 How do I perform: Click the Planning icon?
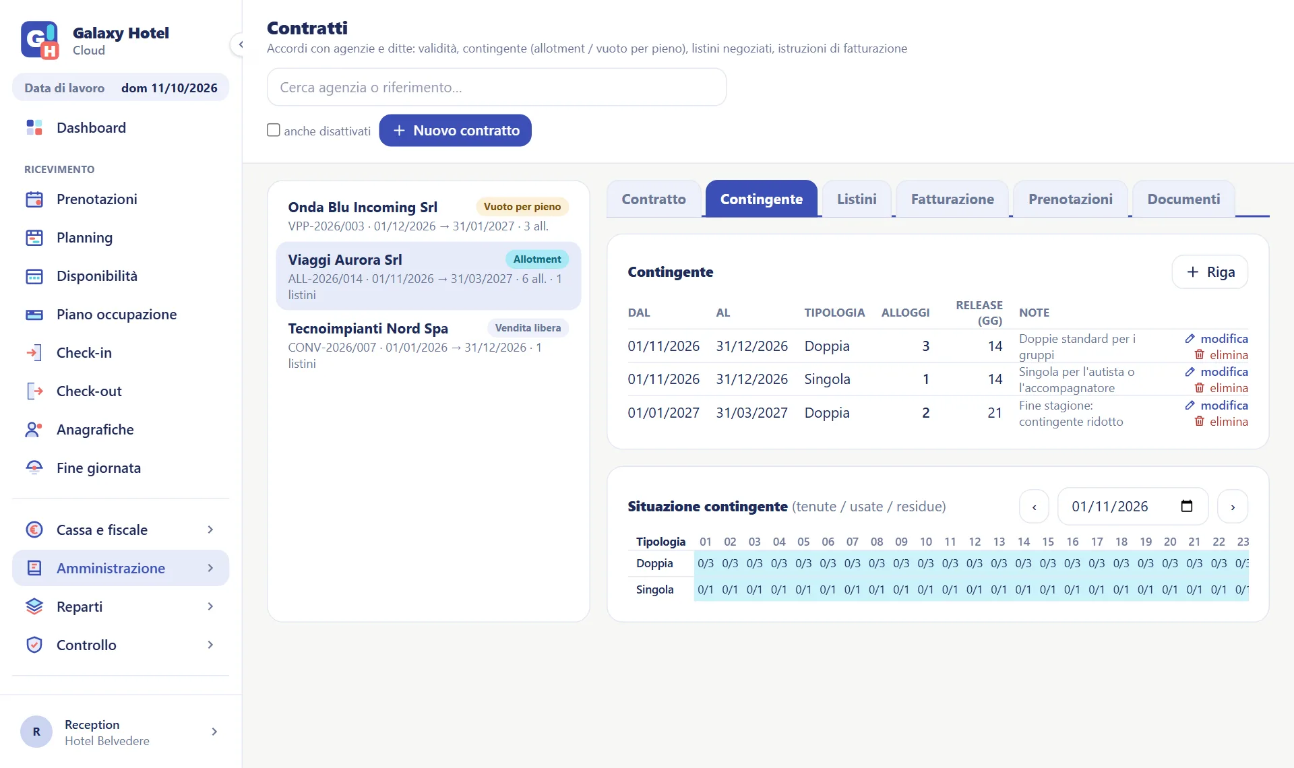34,237
